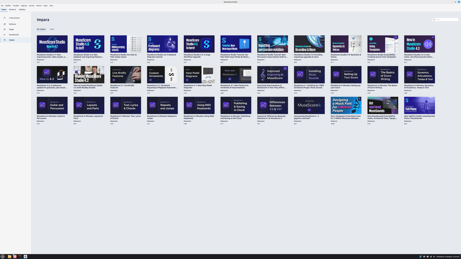Open What's new MuseScore 4.1 thumbnail
Image resolution: width=461 pixels, height=259 pixels.
pos(236,75)
